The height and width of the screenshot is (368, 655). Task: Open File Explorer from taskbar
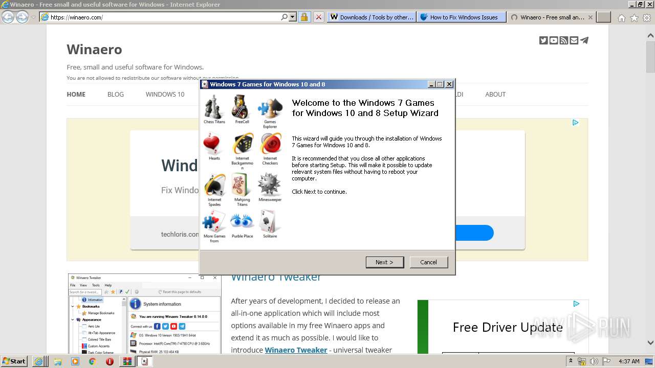point(58,361)
